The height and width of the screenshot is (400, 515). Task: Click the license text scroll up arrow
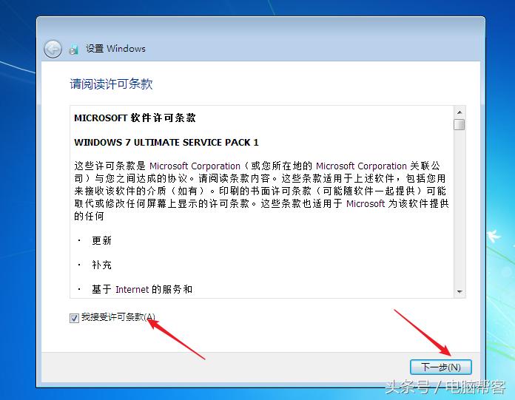click(460, 112)
